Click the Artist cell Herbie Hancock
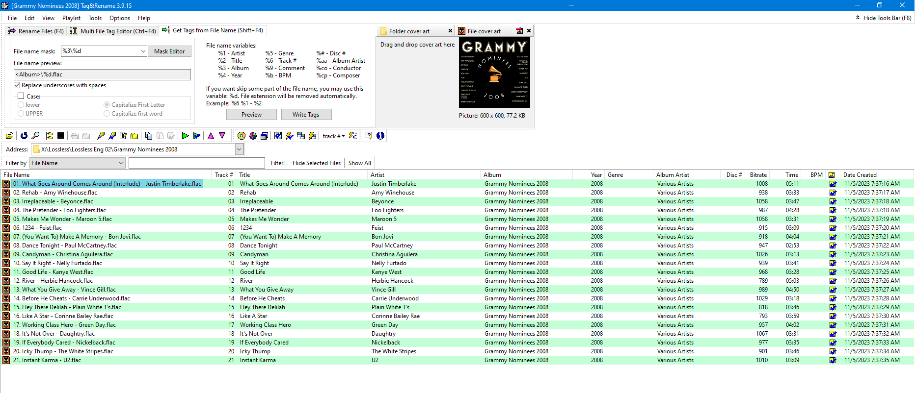 pyautogui.click(x=392, y=281)
